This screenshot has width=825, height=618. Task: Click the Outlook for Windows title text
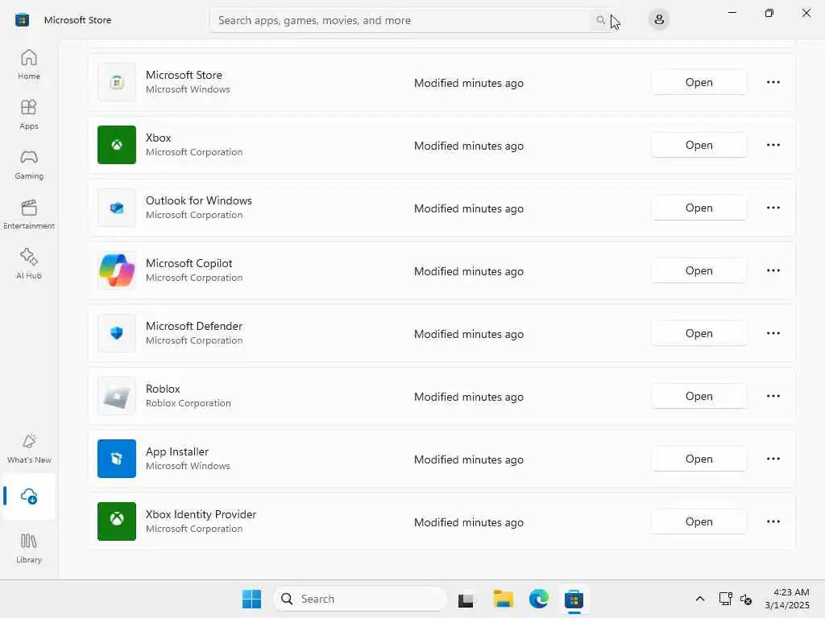pyautogui.click(x=199, y=200)
